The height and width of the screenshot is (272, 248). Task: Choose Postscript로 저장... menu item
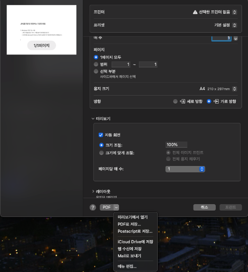coord(135,231)
